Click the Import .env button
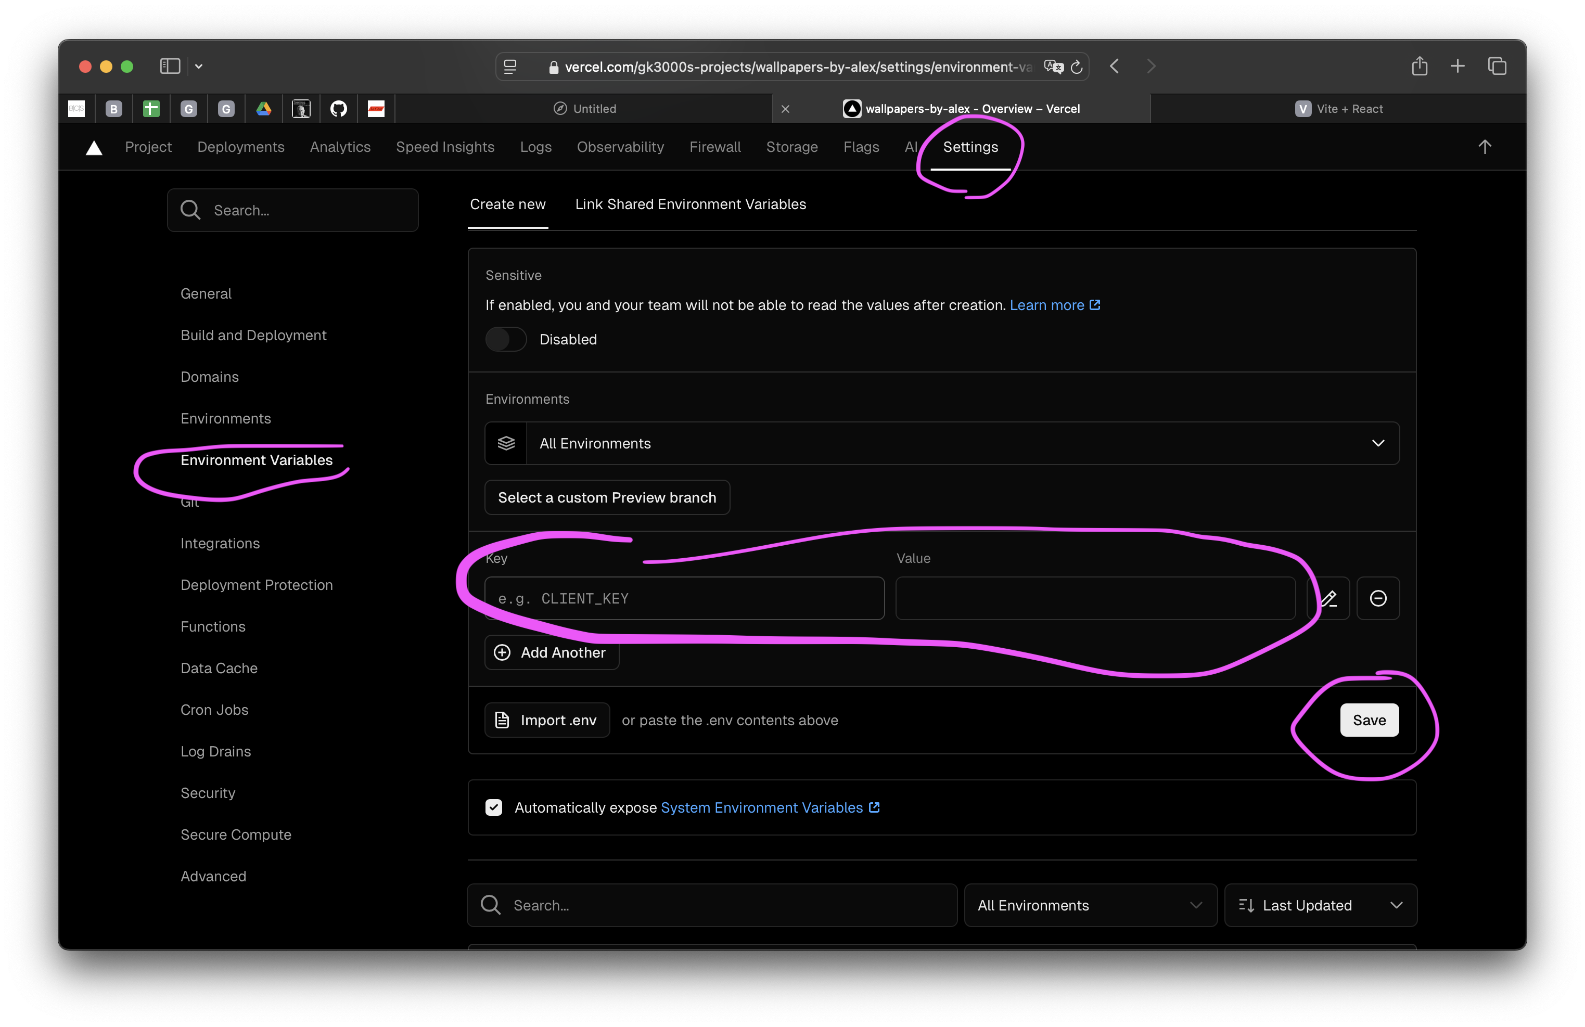Viewport: 1585px width, 1027px height. tap(547, 720)
